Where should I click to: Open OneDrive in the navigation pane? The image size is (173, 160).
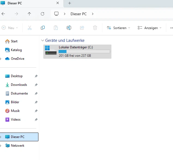(x=15, y=59)
